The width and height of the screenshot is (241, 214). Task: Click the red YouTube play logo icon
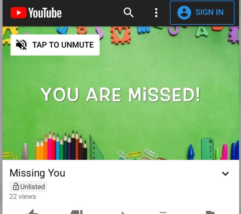[x=18, y=13]
